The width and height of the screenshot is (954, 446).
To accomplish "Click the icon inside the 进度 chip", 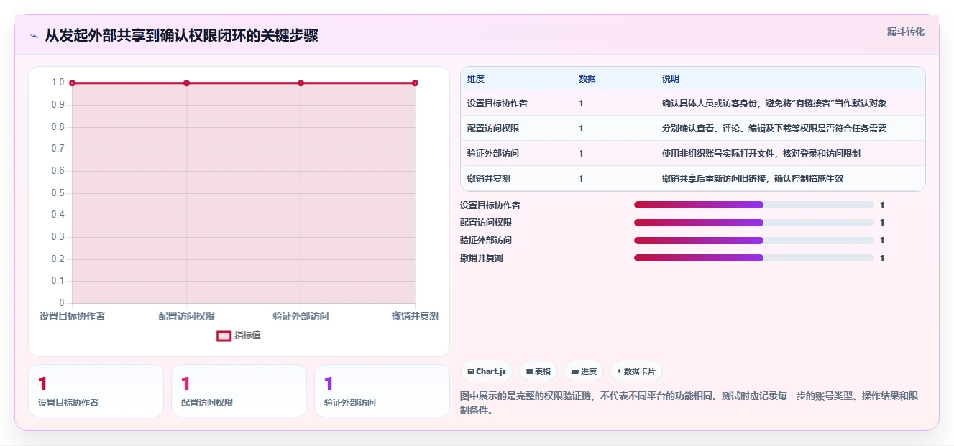I will tap(575, 372).
